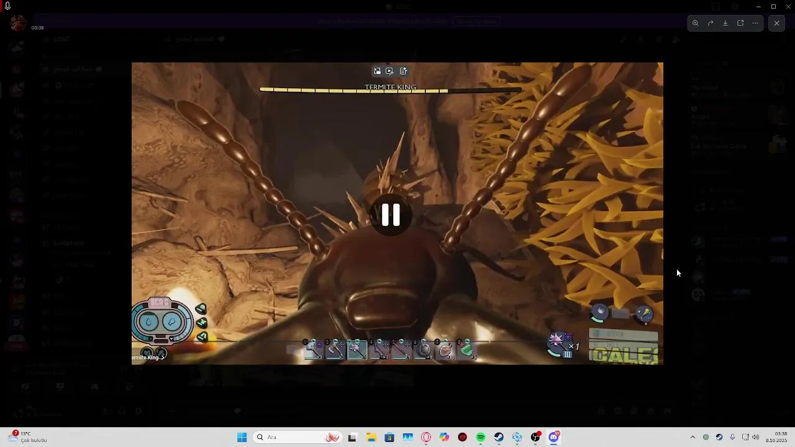Screen dimensions: 795x447
Task: Open the Windows Start menu
Action: pos(242,437)
